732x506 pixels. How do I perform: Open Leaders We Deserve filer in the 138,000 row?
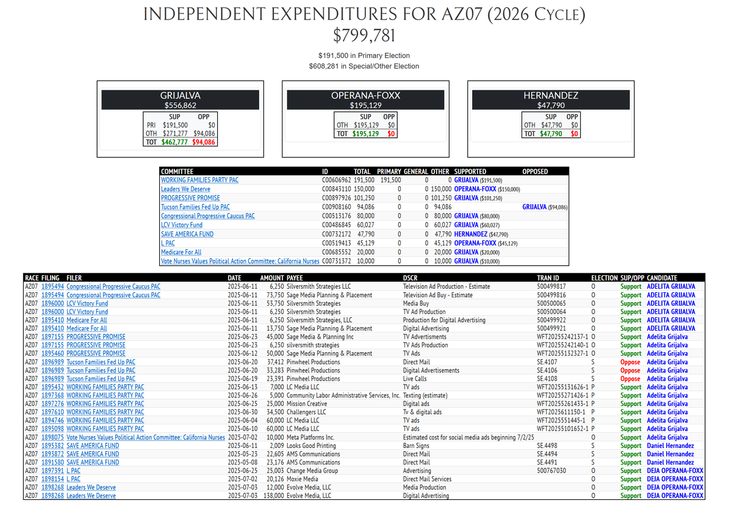(x=91, y=496)
